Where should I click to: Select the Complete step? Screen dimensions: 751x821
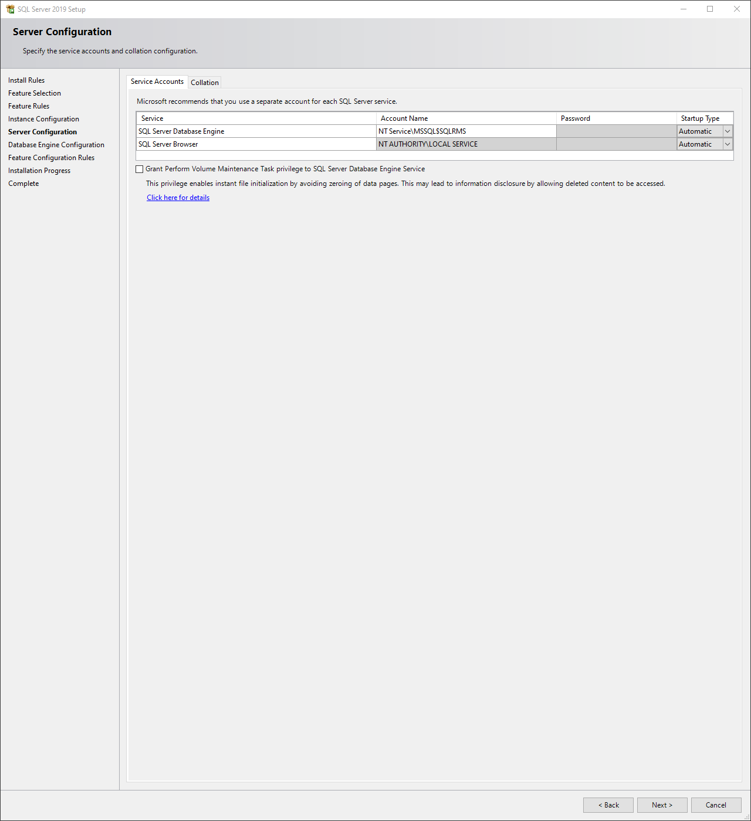click(23, 184)
